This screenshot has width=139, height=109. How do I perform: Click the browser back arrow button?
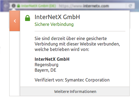click(x=6, y=6)
